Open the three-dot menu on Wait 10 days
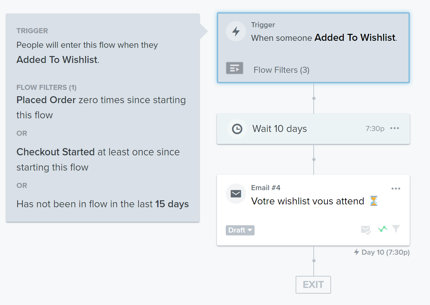The image size is (430, 305). [x=395, y=128]
